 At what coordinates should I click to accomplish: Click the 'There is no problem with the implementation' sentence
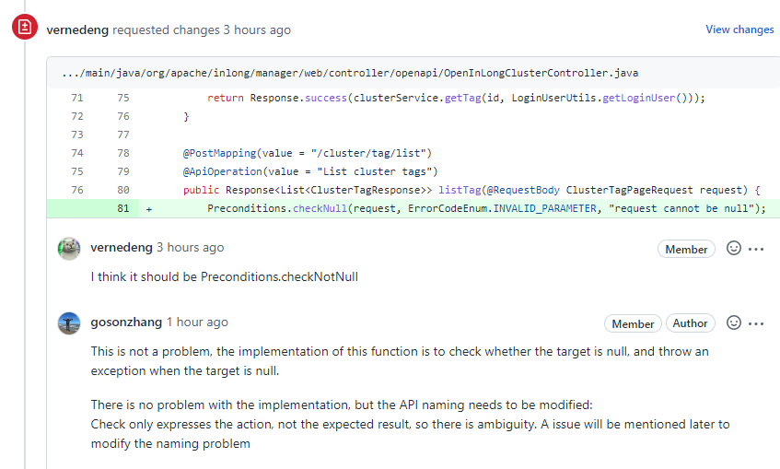point(342,405)
